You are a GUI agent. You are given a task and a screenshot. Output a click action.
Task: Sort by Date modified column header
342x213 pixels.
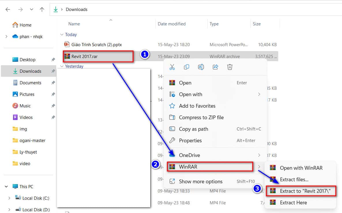click(172, 24)
